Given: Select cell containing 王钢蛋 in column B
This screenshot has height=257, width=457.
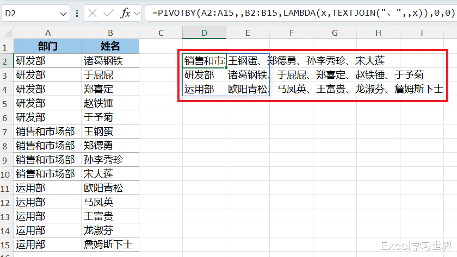Looking at the screenshot, I should [110, 131].
